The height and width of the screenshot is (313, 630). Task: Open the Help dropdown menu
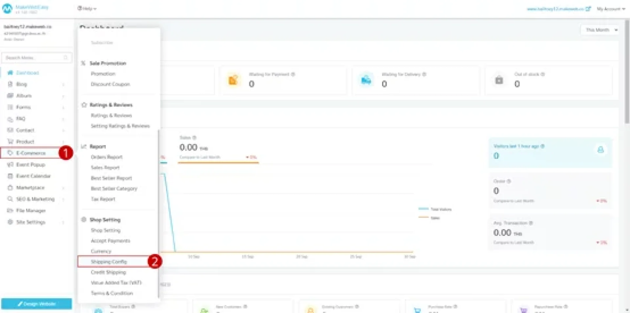[x=87, y=9]
